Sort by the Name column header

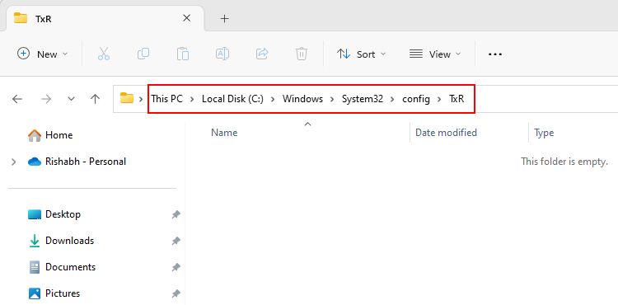pyautogui.click(x=224, y=133)
